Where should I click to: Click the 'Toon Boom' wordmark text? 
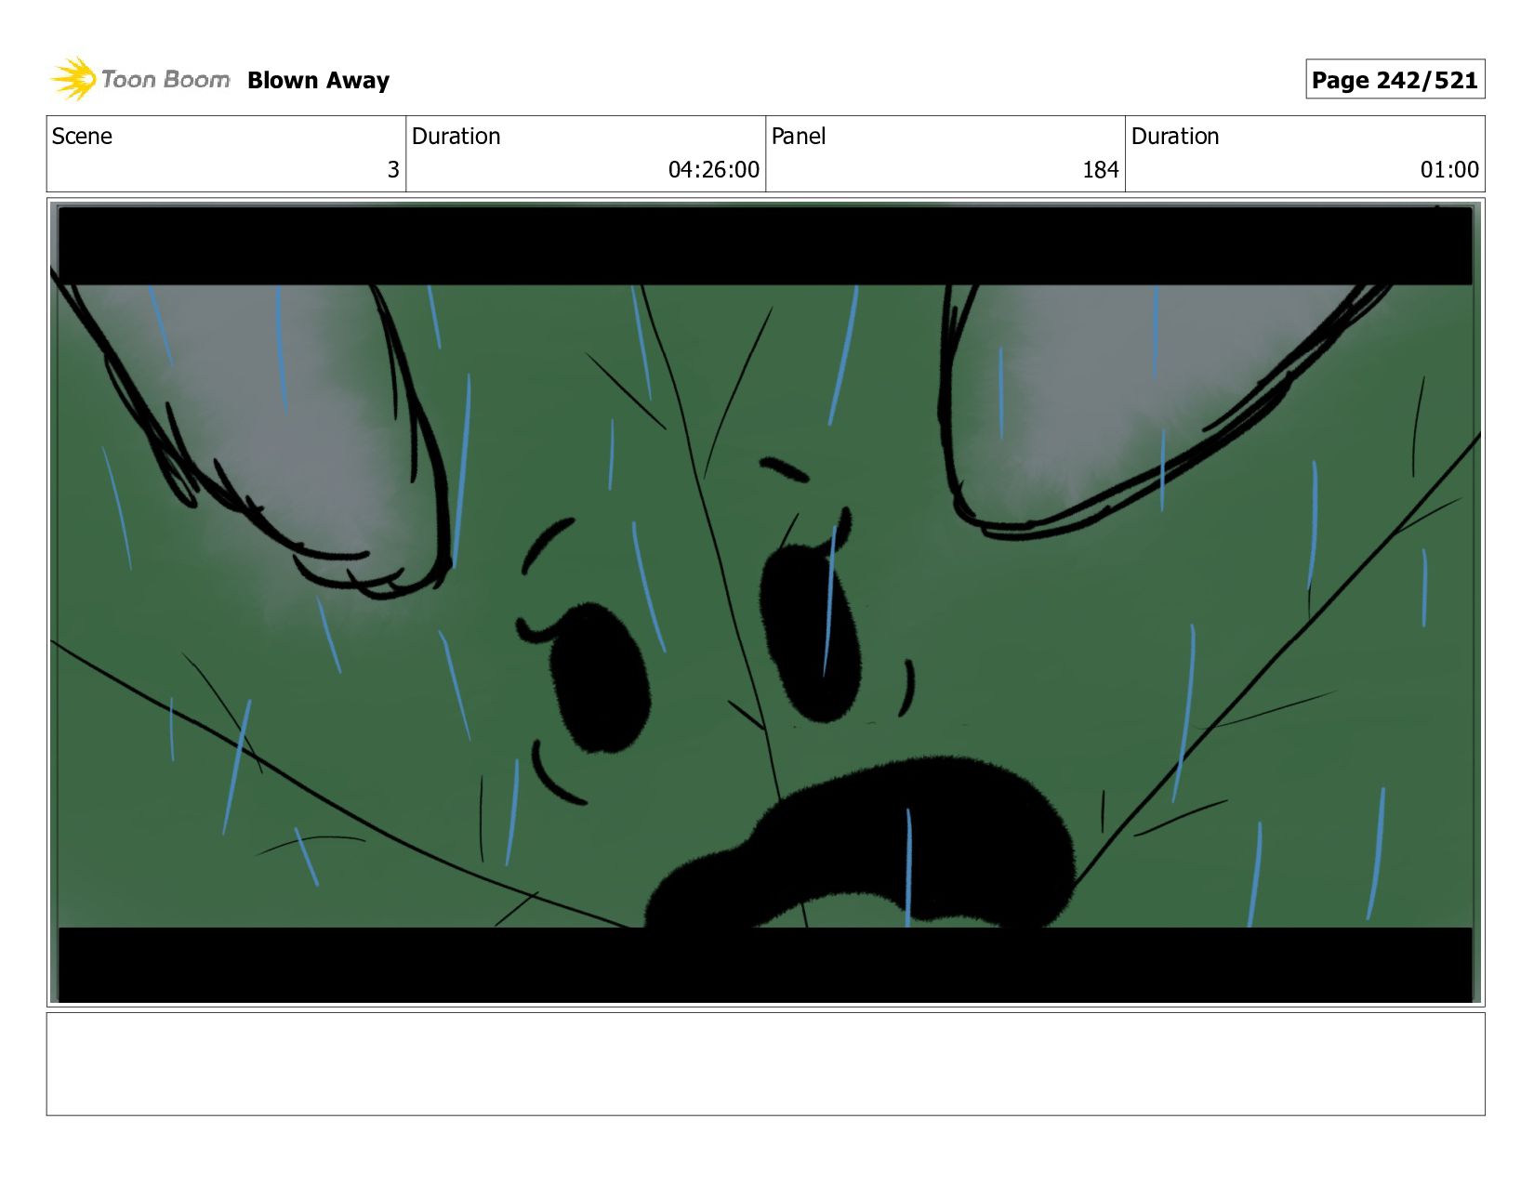click(165, 80)
